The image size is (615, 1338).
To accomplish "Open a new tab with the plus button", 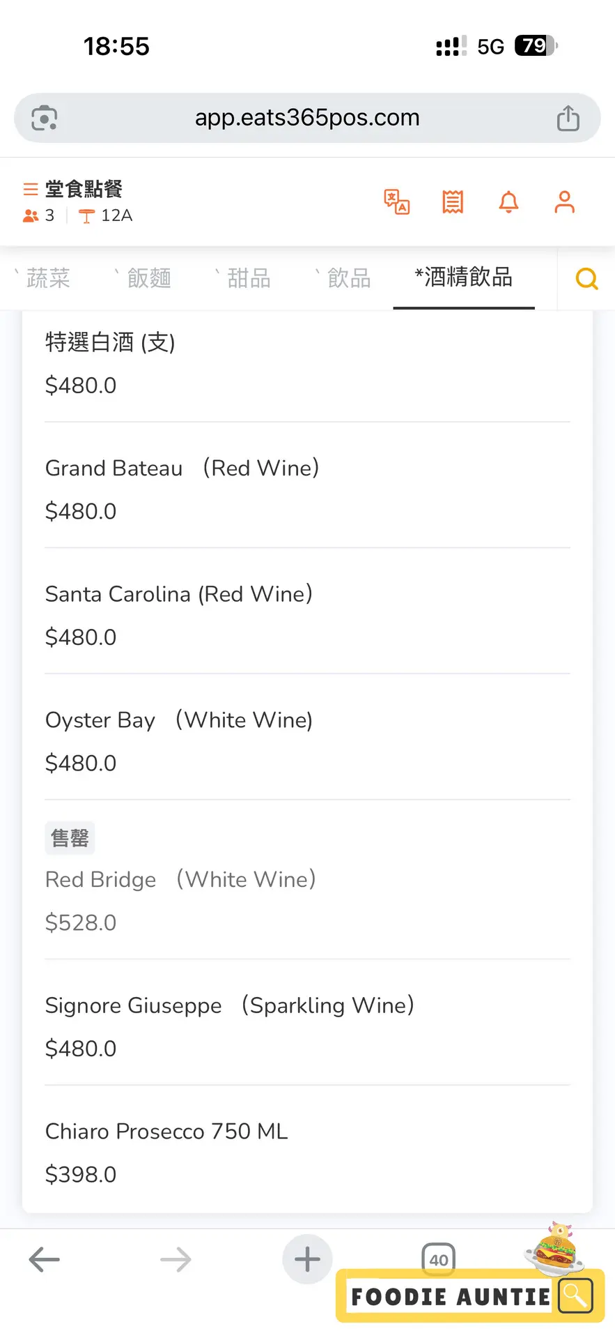I will pos(307,1259).
